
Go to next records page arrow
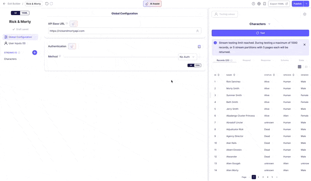point(277,177)
